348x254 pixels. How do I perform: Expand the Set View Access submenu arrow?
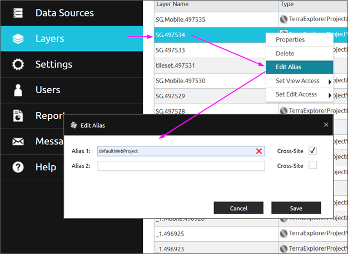(x=330, y=82)
